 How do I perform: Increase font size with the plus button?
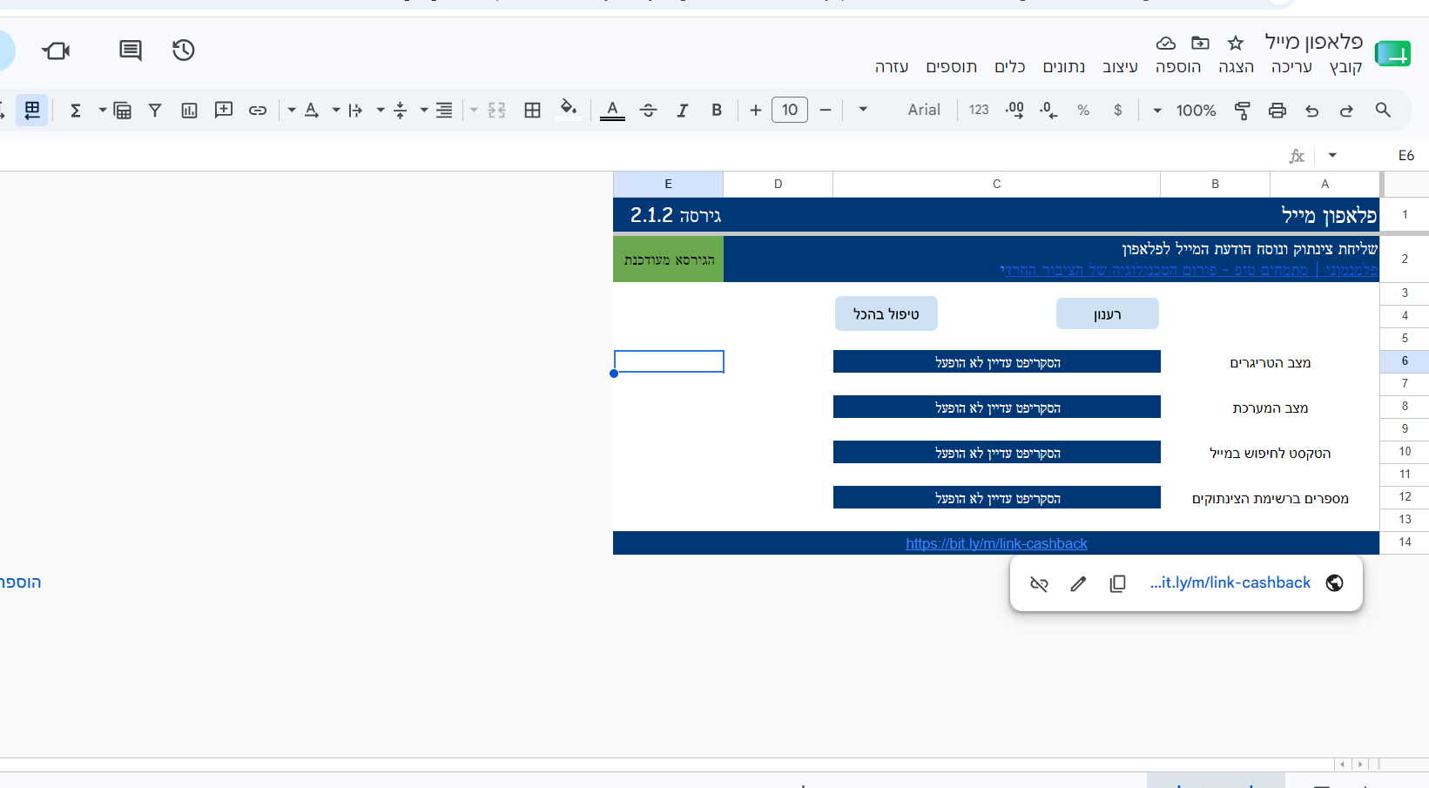pyautogui.click(x=756, y=110)
